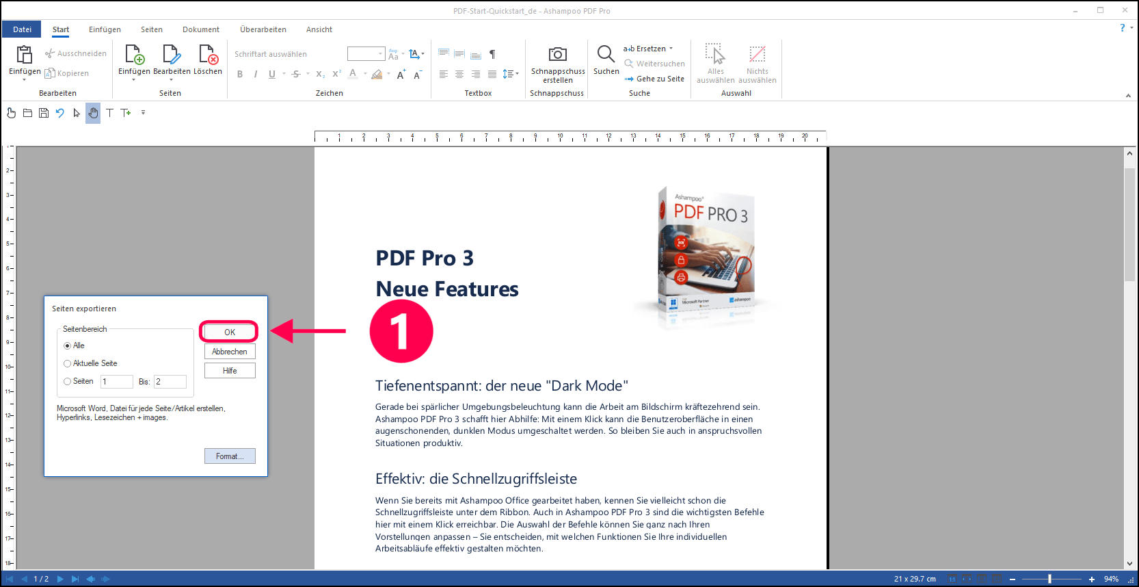
Task: Expand the strikethrough dropdown arrow
Action: click(x=308, y=74)
